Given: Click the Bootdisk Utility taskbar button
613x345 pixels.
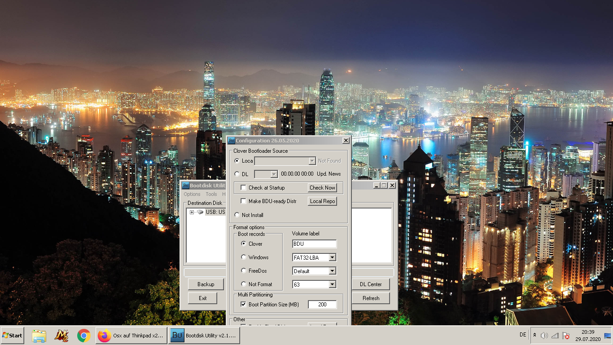Looking at the screenshot, I should click(204, 336).
